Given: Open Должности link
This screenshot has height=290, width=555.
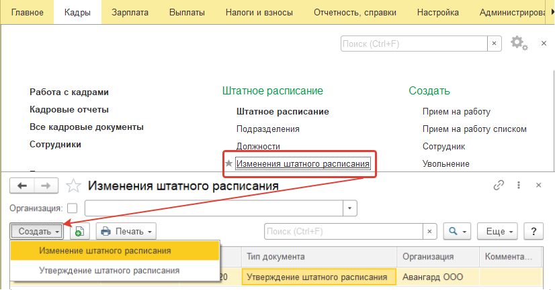Looking at the screenshot, I should pyautogui.click(x=259, y=146).
